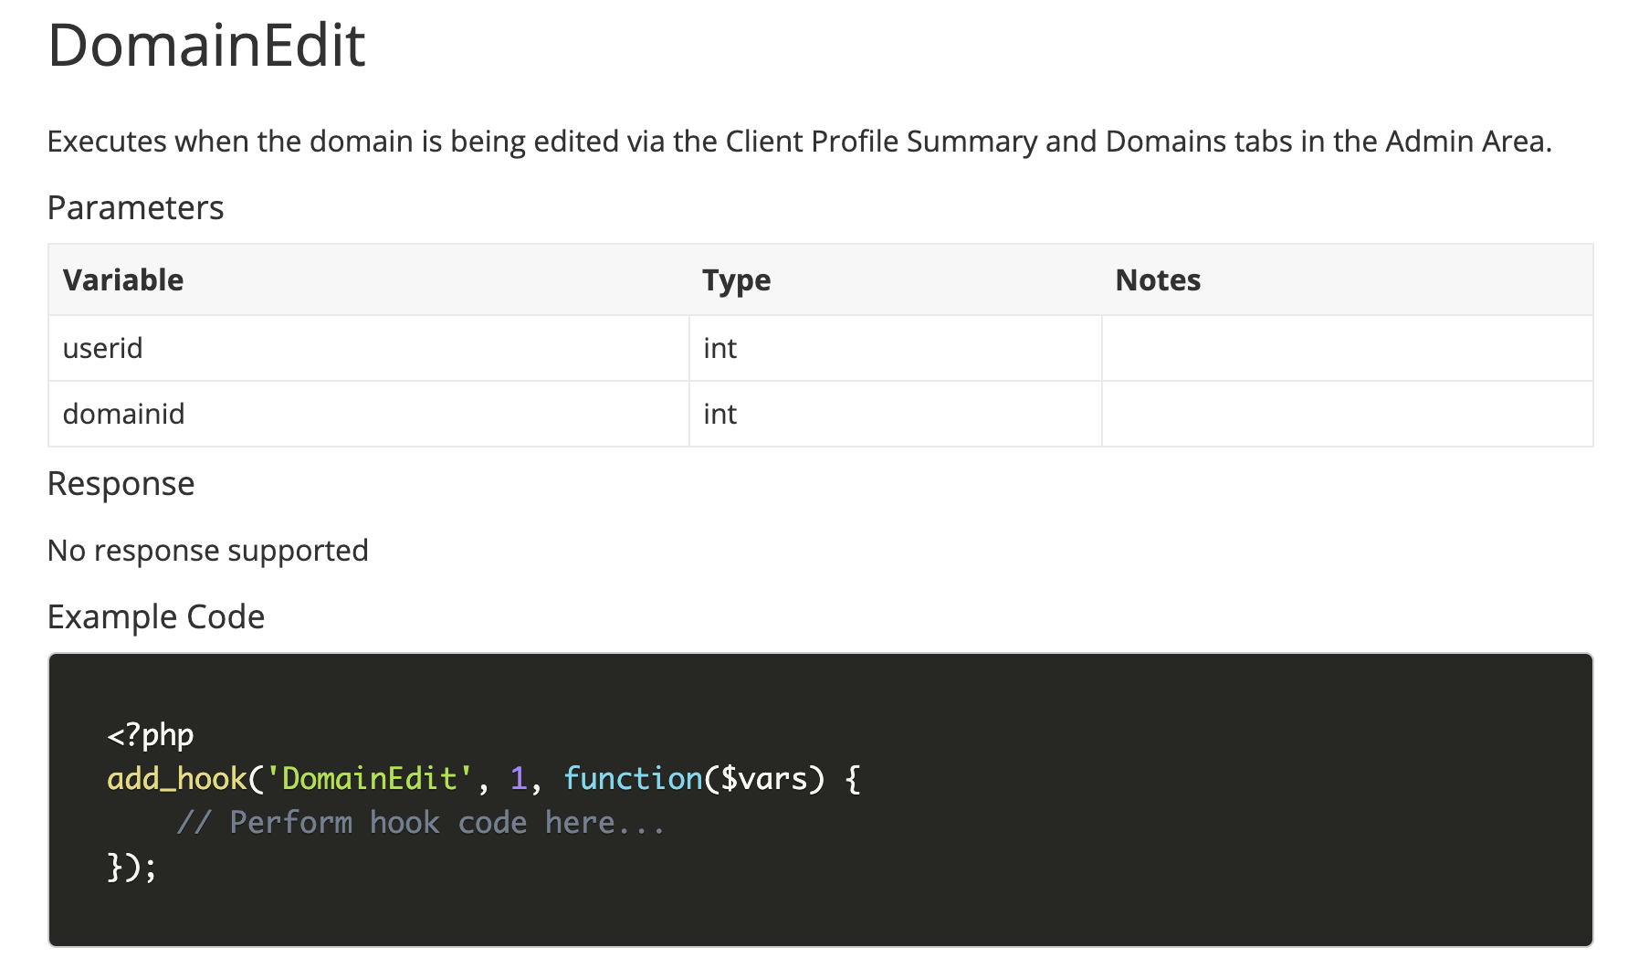Click the 'DomainEdit' string in code

[369, 778]
